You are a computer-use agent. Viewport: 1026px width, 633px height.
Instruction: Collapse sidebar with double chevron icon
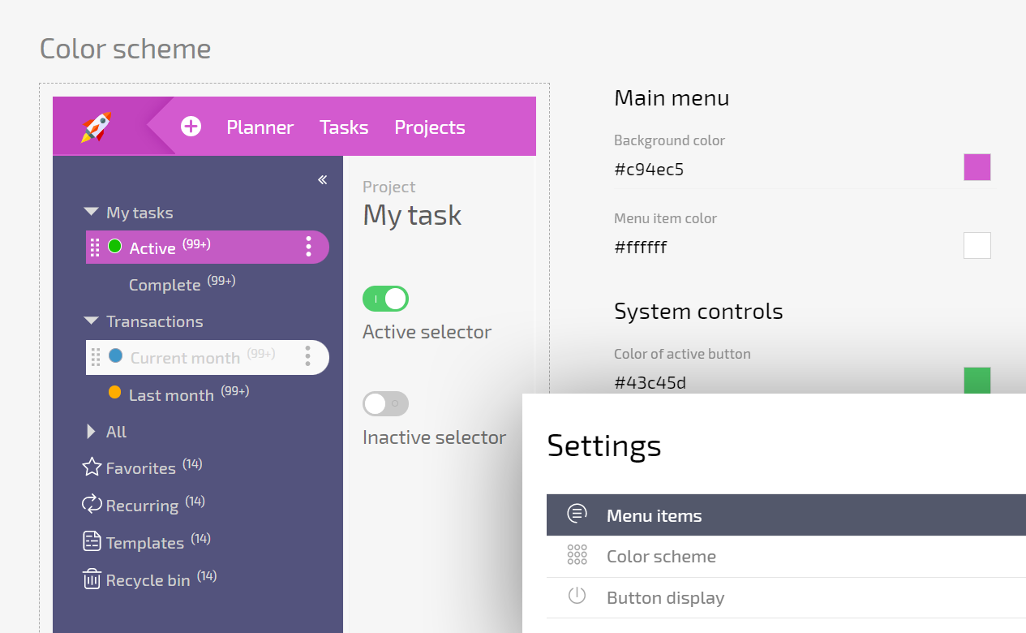(322, 180)
